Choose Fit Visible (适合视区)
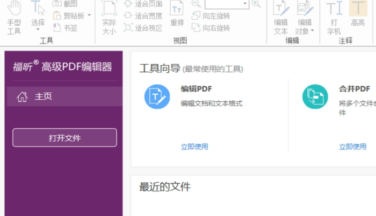 click(x=143, y=28)
